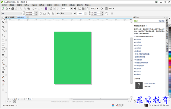Select the Rectangle tool
The image size is (171, 109).
tap(3, 43)
